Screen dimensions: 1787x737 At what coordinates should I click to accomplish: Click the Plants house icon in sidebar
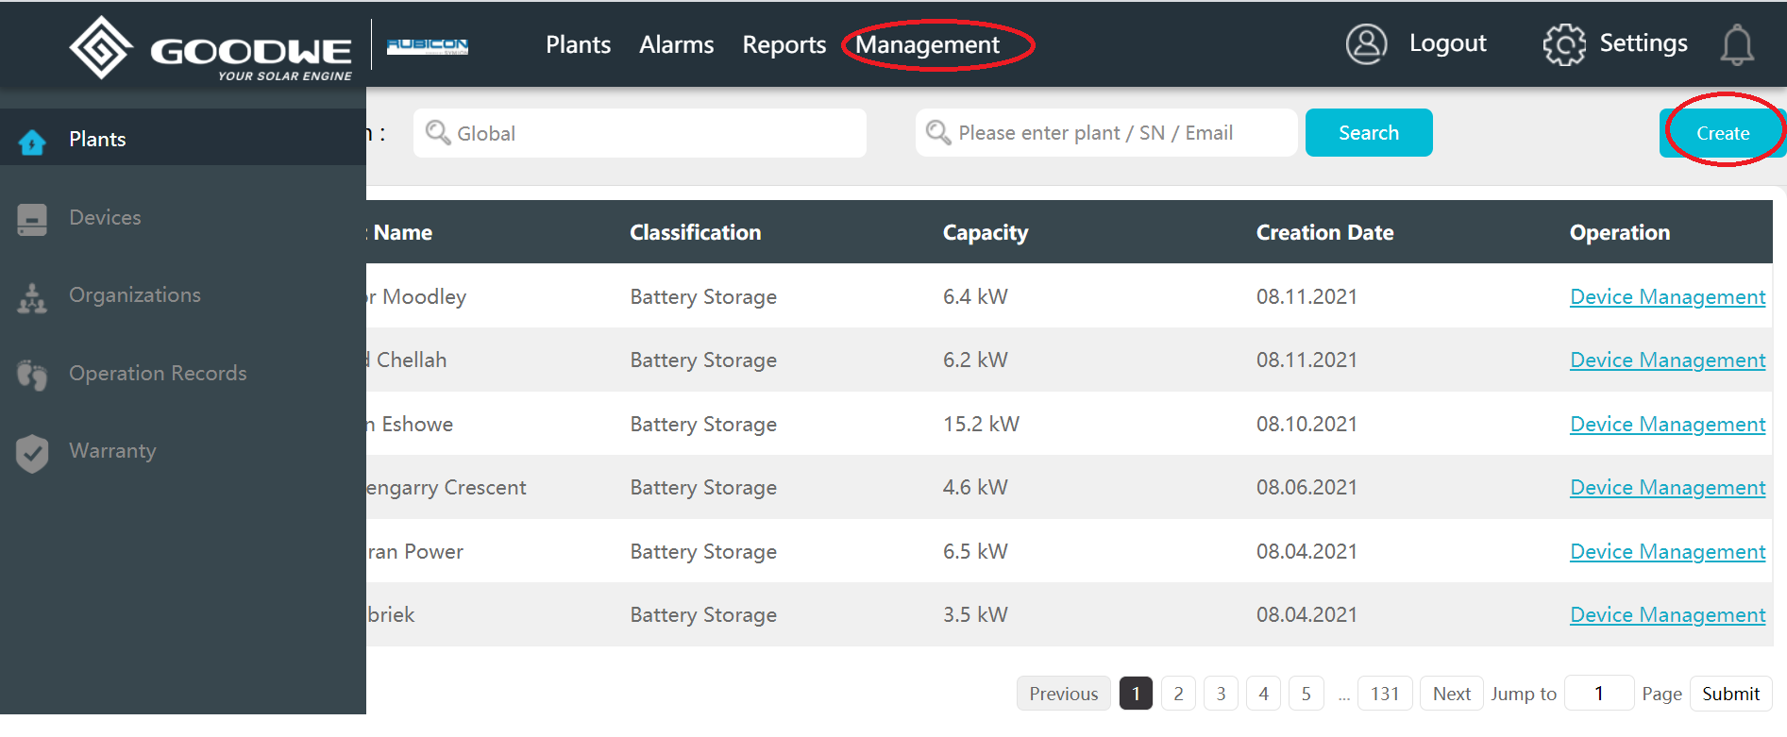[x=32, y=142]
